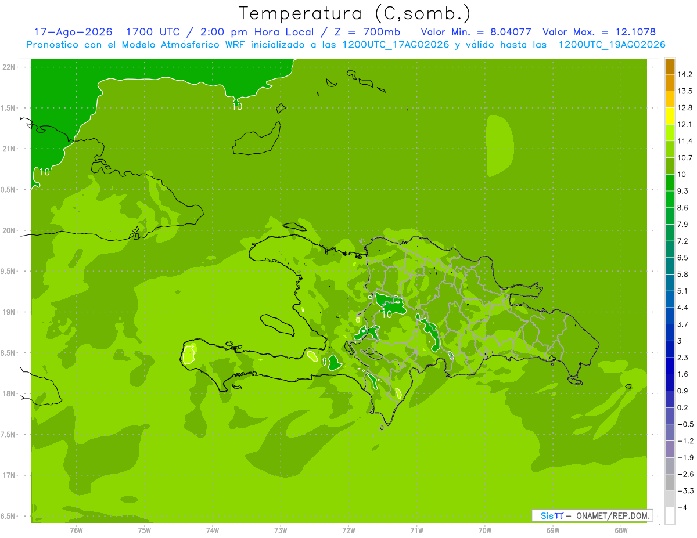Image resolution: width=697 pixels, height=538 pixels.
Task: Click the '14.2' legend value
Action: coord(685,74)
